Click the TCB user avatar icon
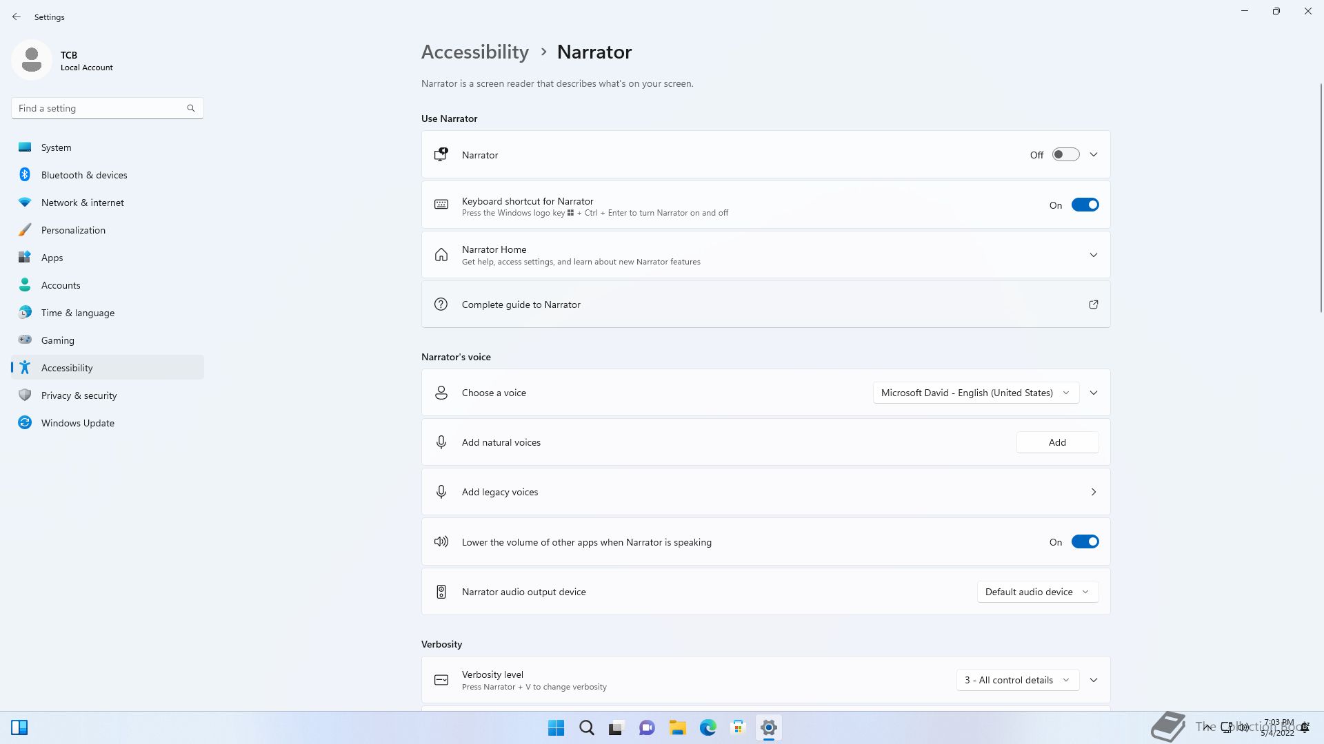The image size is (1324, 744). click(32, 60)
